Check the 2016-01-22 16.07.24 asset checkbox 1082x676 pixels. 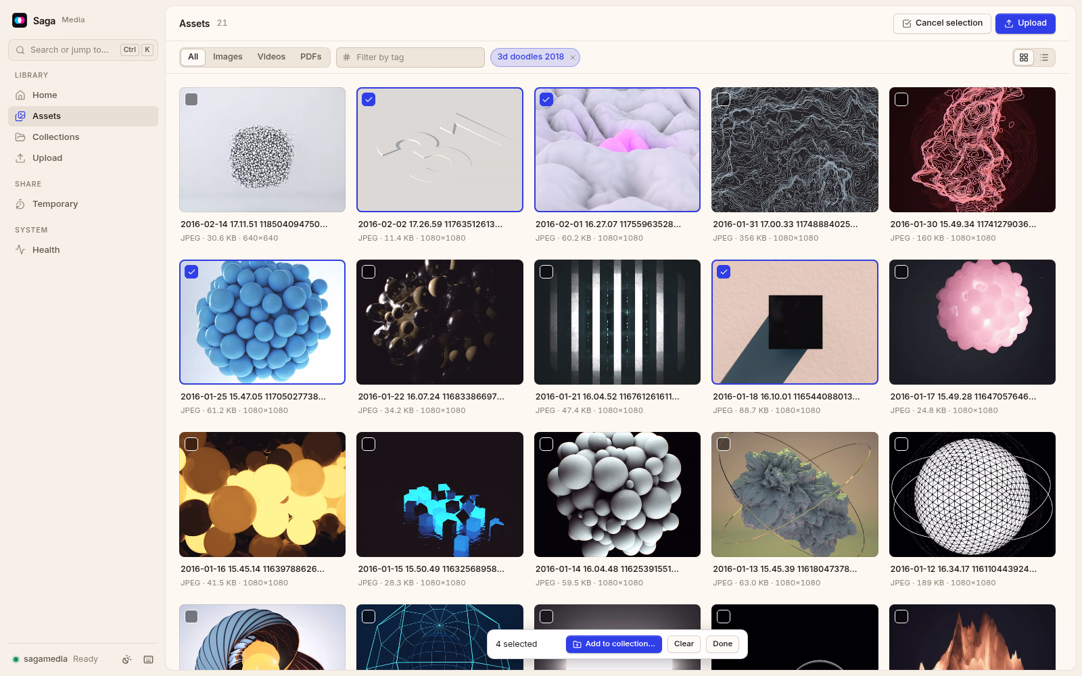pos(369,272)
